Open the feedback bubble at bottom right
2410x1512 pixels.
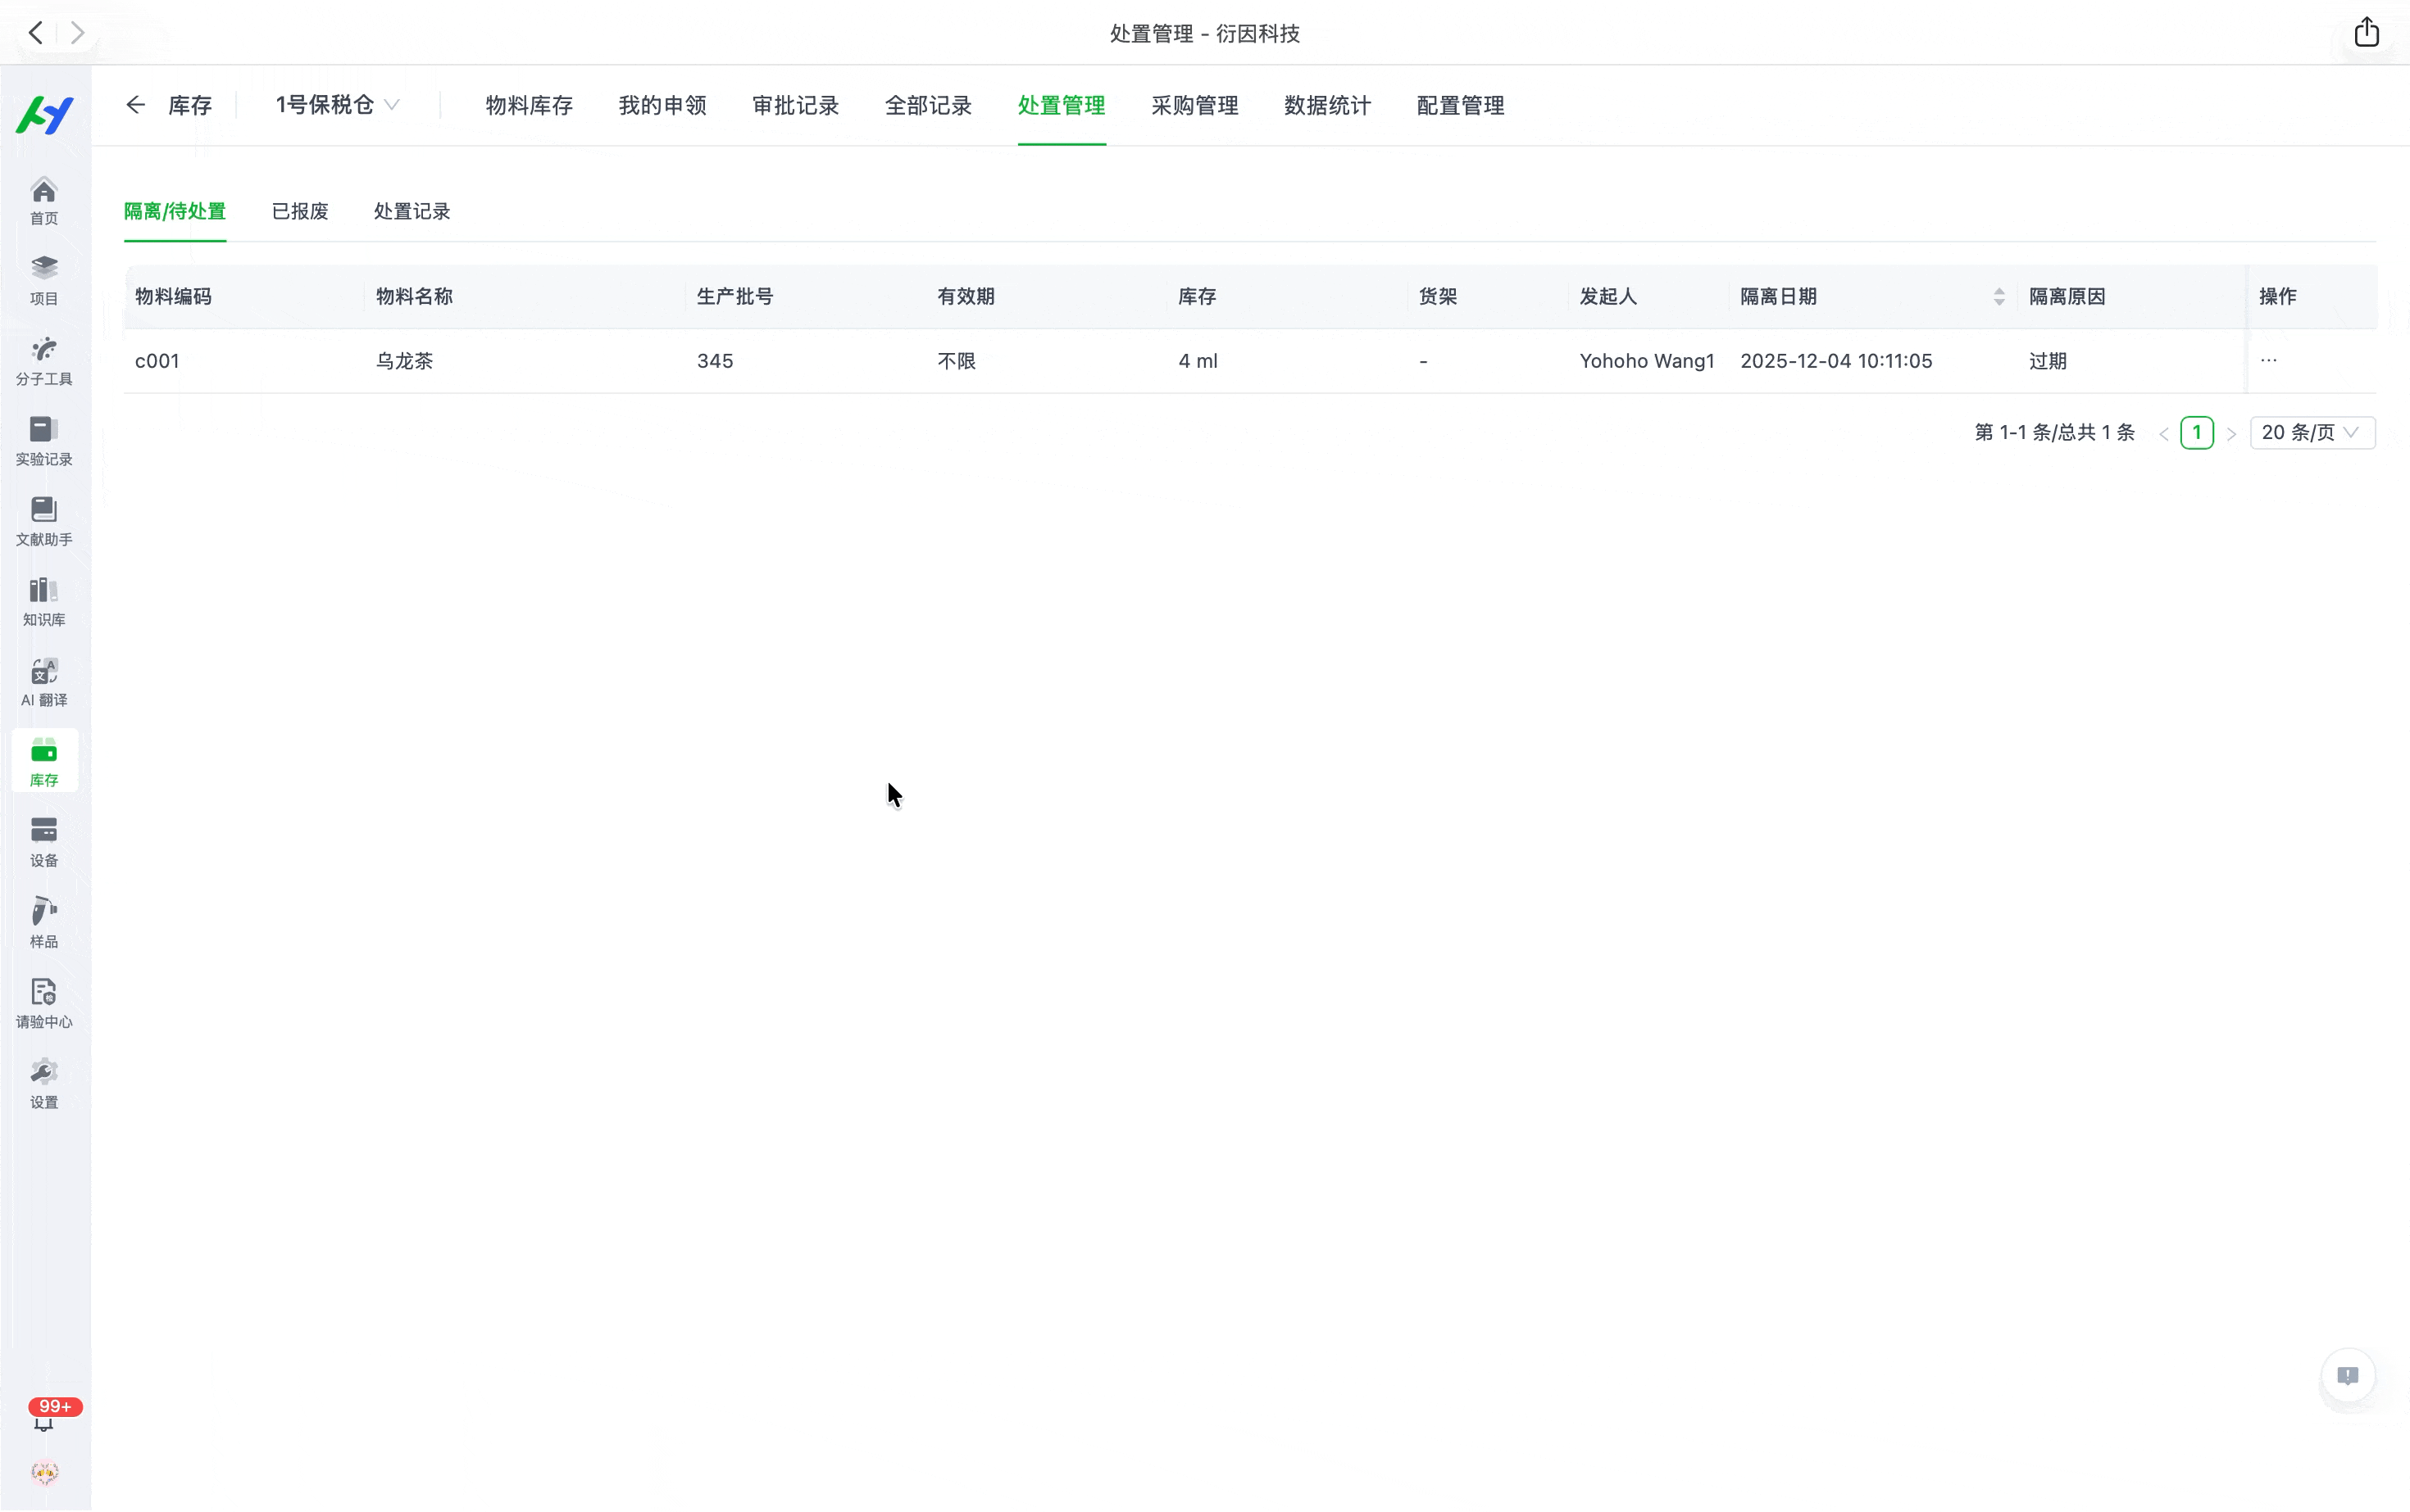click(2348, 1376)
